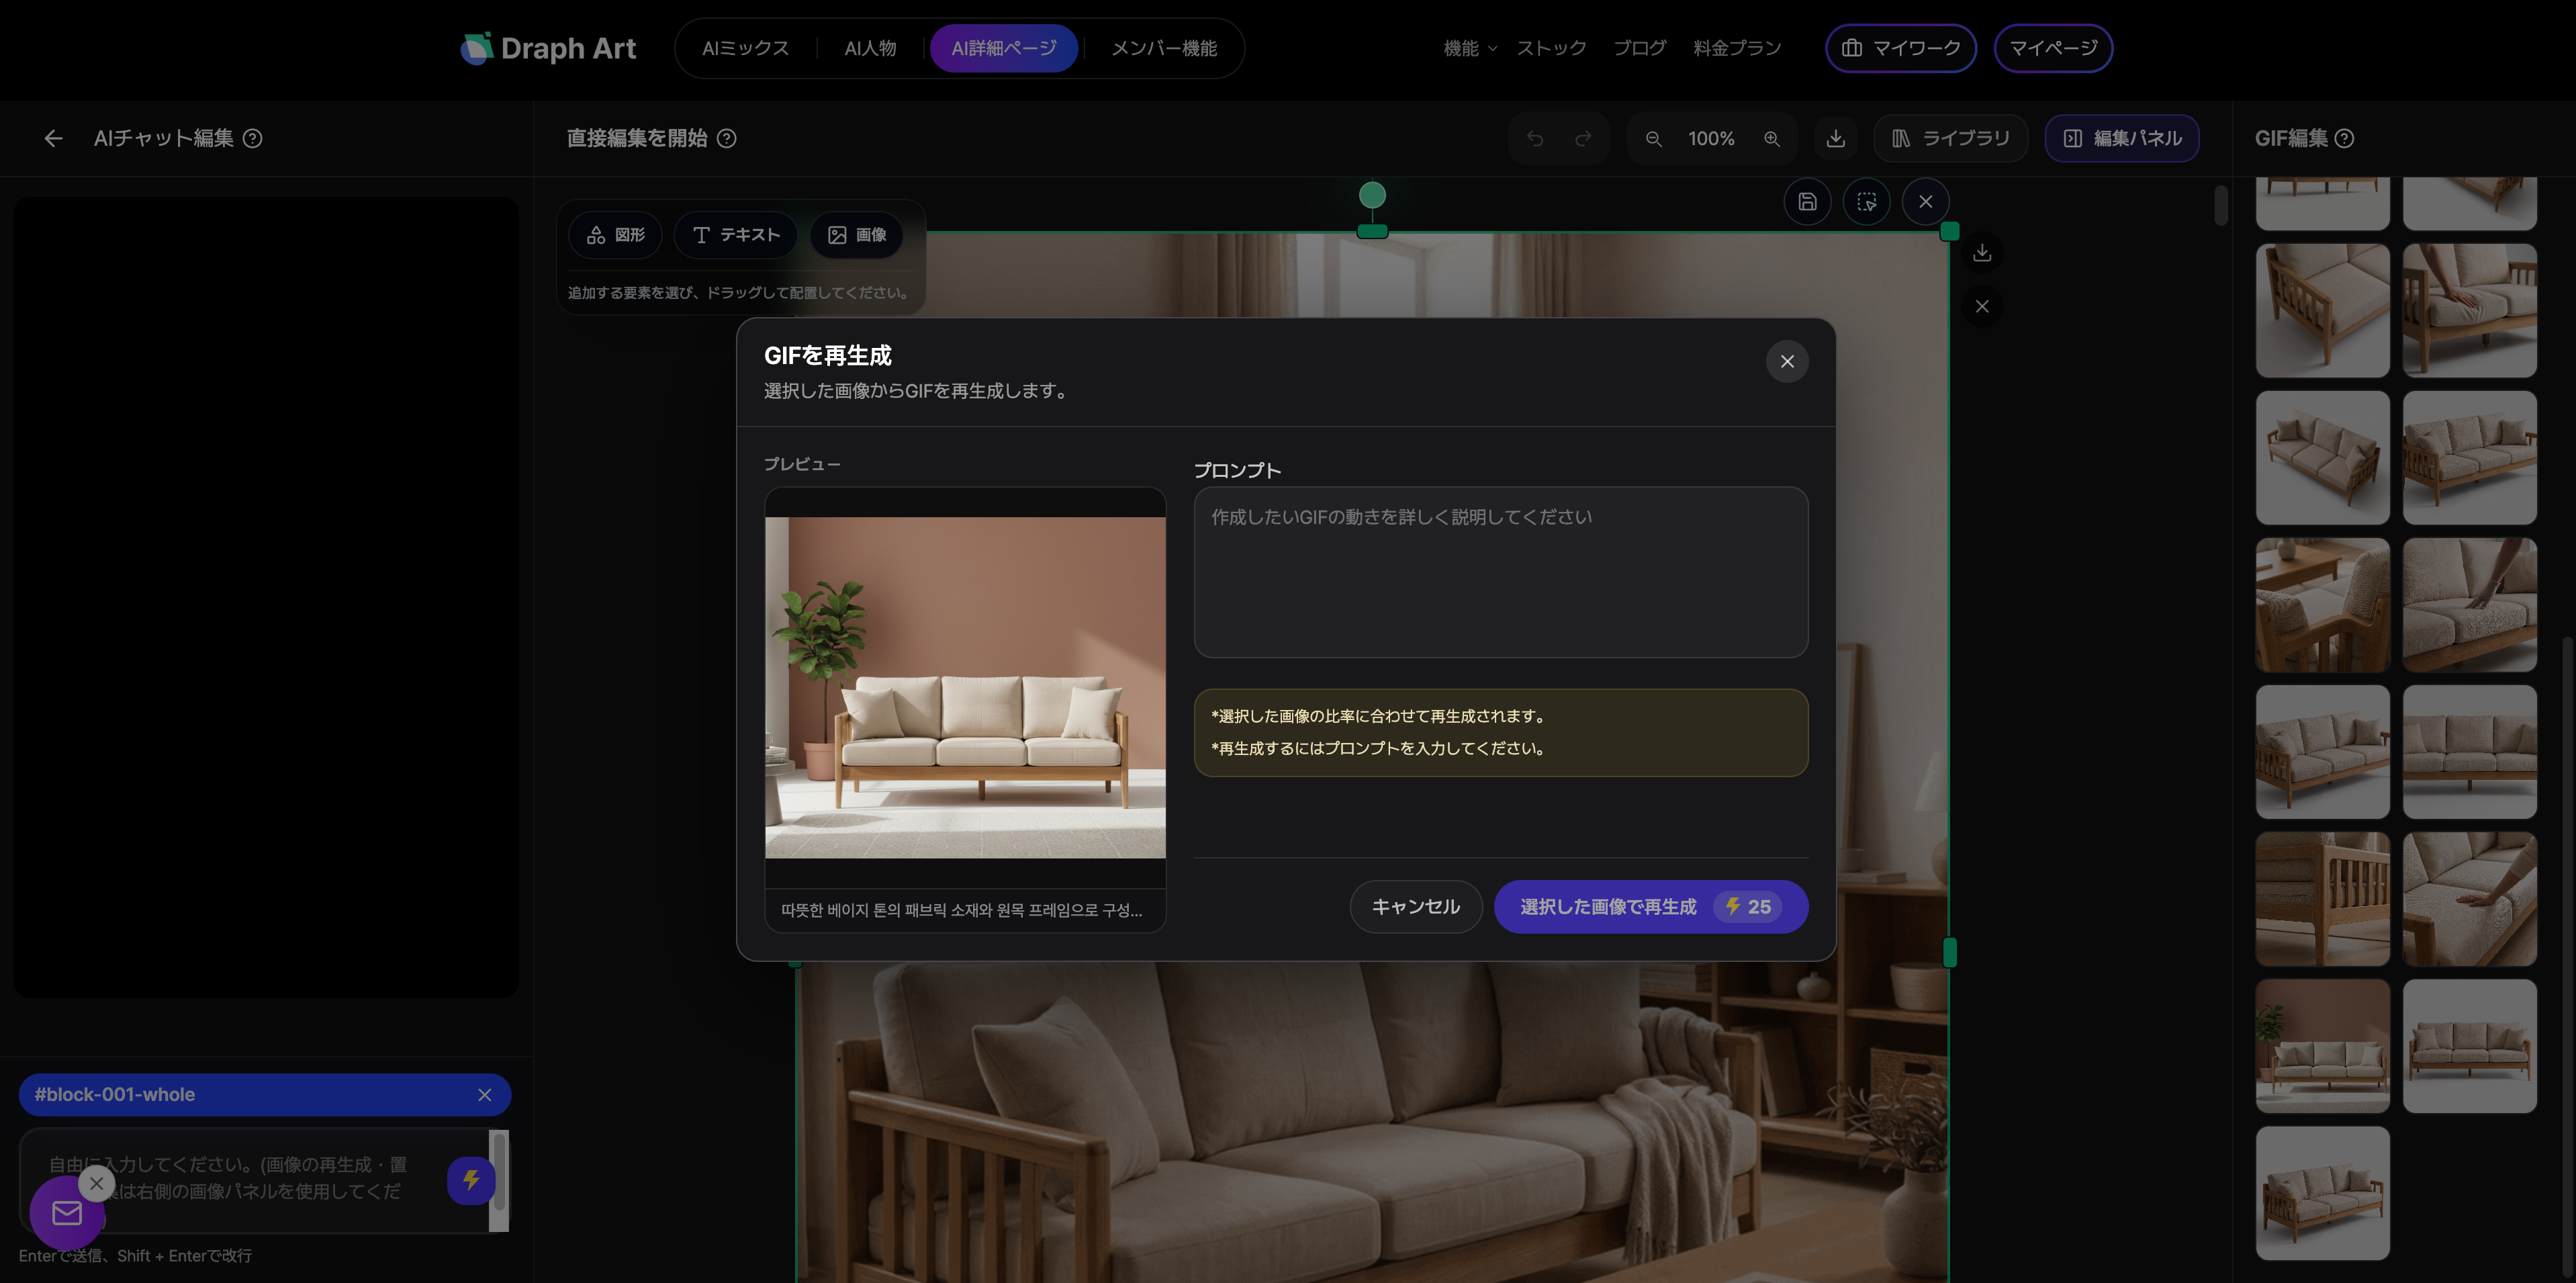
Task: Click the プロンプト text area
Action: (x=1501, y=572)
